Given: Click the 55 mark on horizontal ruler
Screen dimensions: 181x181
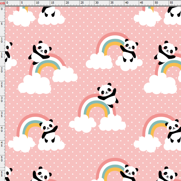Looking at the screenshot, I should coord(171,3).
